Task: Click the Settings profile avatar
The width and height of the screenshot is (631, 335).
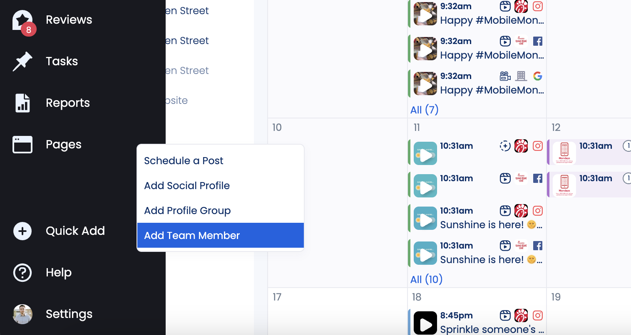Action: click(22, 314)
